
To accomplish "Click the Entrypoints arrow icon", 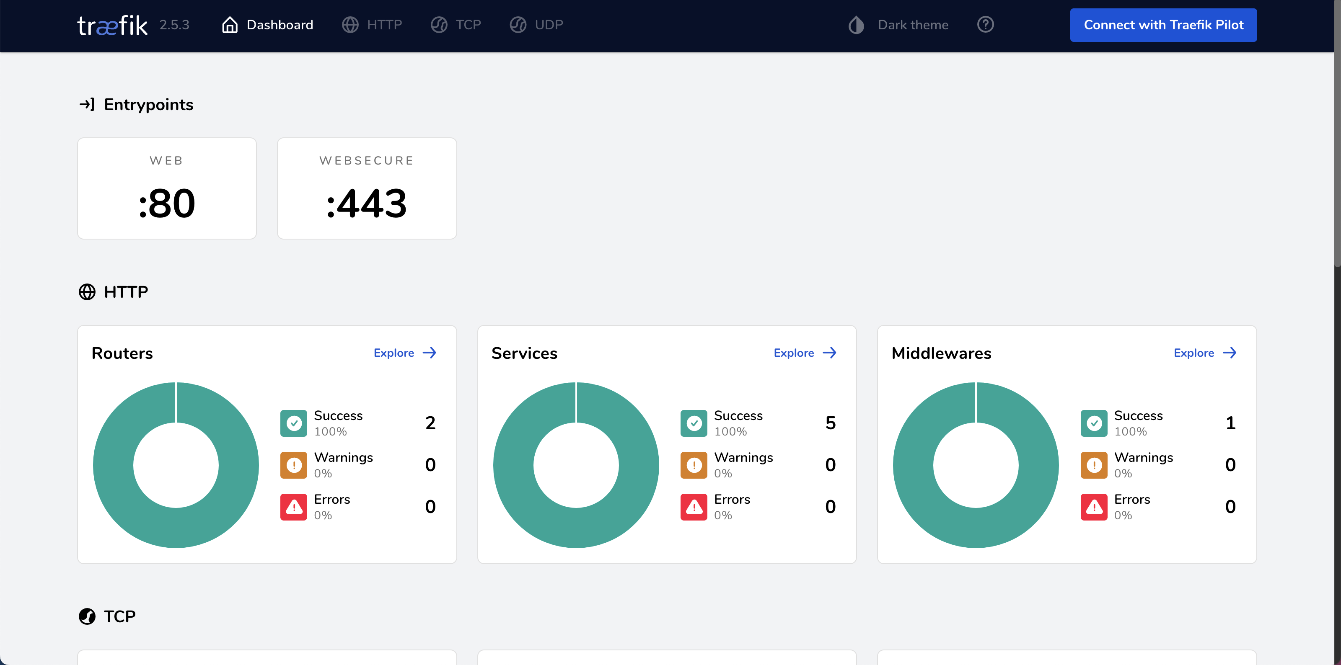I will tap(86, 105).
